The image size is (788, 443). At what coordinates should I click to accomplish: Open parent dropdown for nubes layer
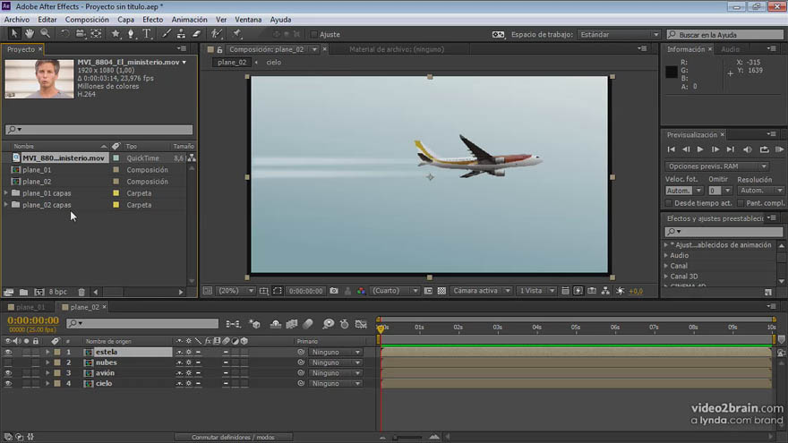coord(335,362)
